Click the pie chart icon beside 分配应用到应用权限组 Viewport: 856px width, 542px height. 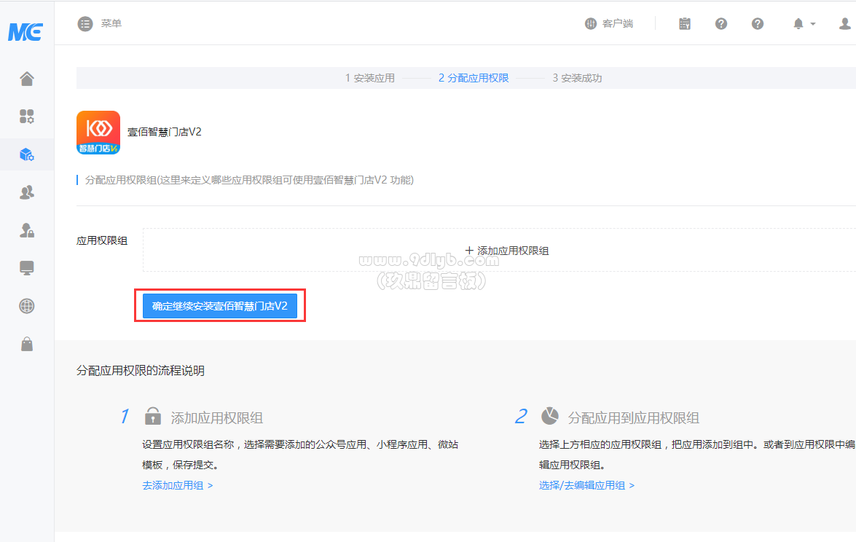pos(550,416)
